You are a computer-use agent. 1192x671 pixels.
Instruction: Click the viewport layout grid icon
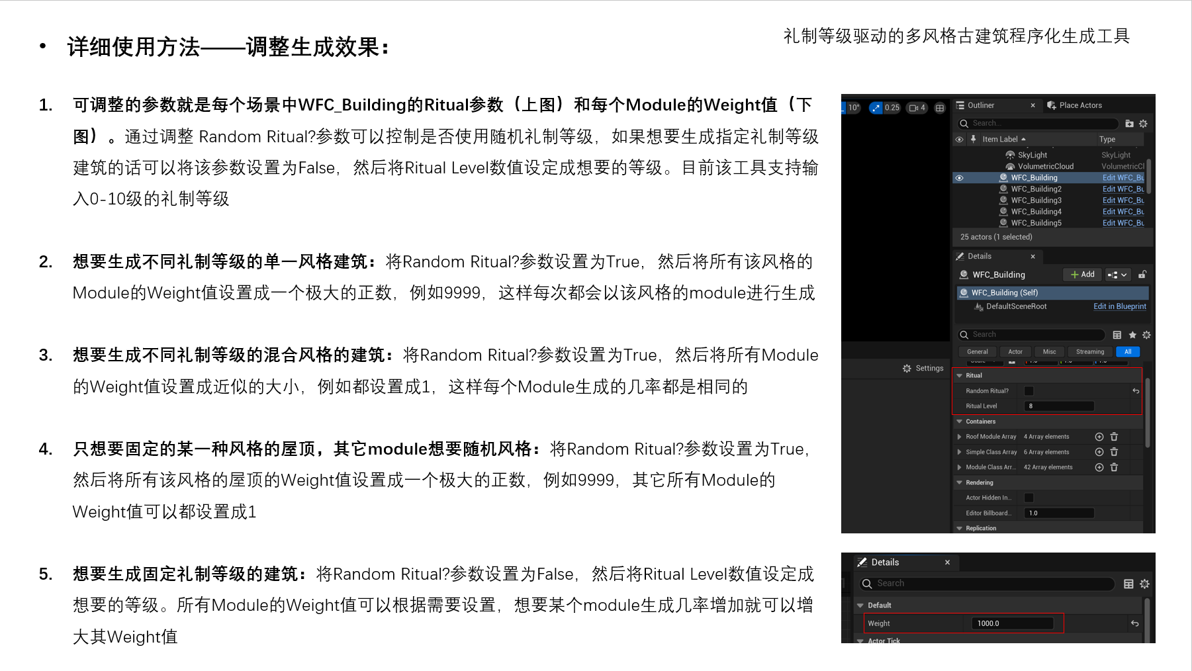(x=940, y=108)
